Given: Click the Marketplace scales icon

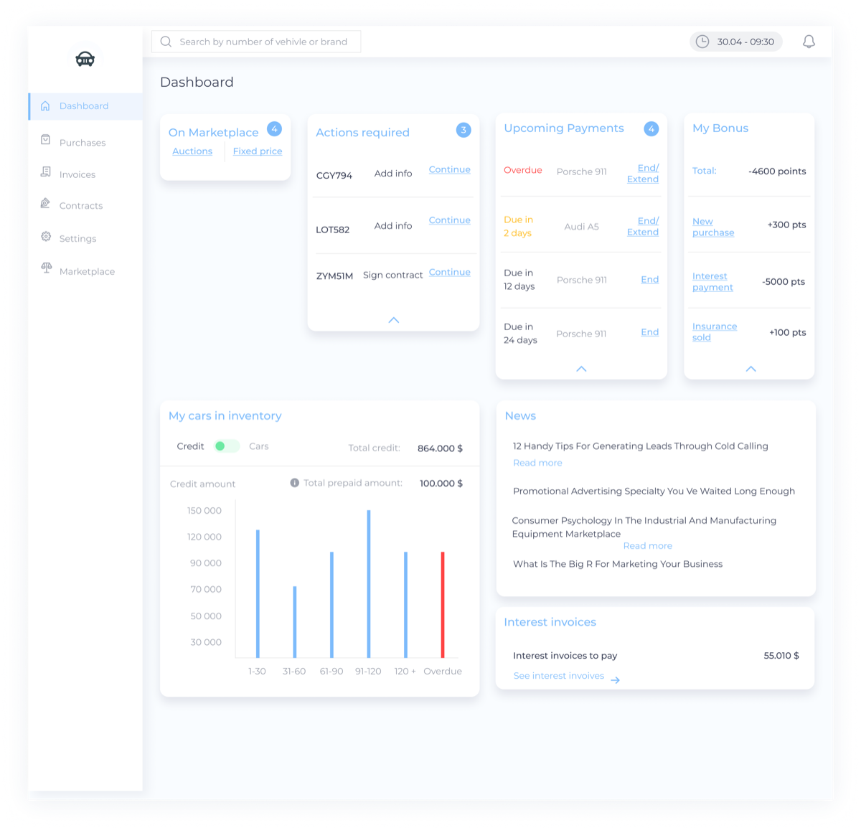Looking at the screenshot, I should [x=46, y=268].
